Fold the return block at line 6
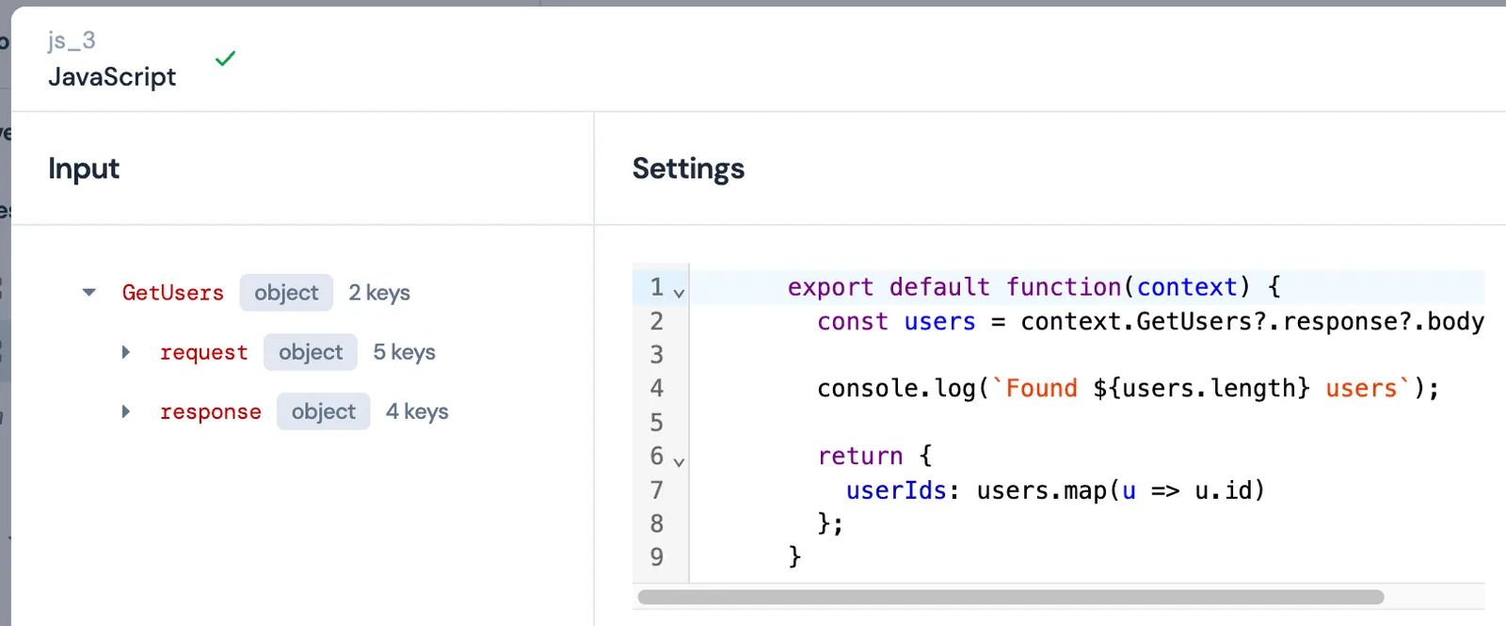This screenshot has height=626, width=1506. (x=679, y=461)
